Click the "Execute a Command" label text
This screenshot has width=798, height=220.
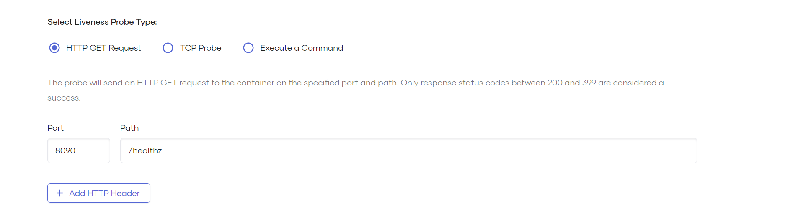[302, 48]
